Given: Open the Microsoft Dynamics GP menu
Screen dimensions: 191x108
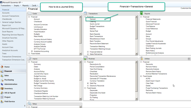Looking at the screenshot, I should pyautogui.click(x=13, y=3).
